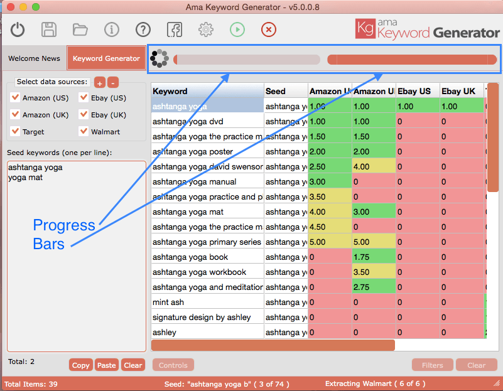Select the 'ashtanga yoga poster' keyword row
Screen dimensions: 503x391
pyautogui.click(x=208, y=152)
